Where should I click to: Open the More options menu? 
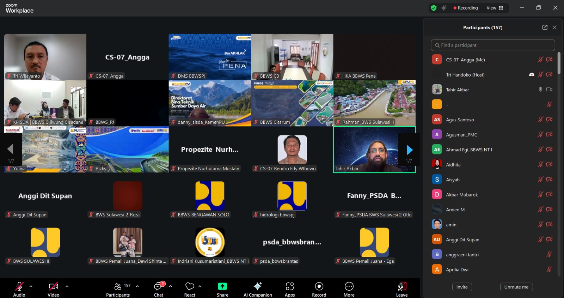[x=349, y=286]
